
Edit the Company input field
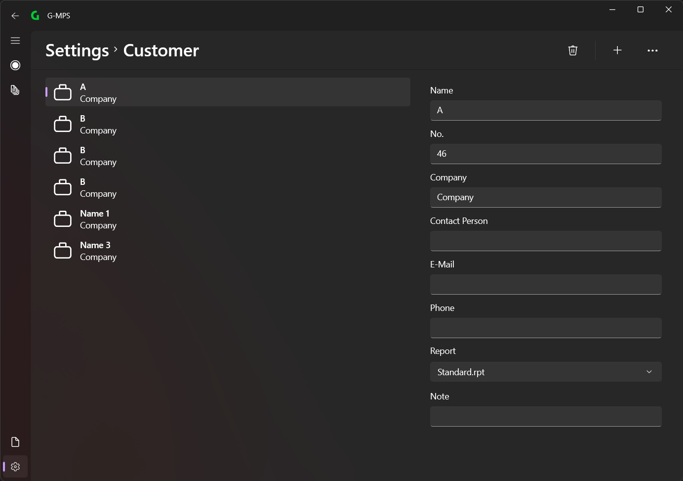[x=546, y=198]
